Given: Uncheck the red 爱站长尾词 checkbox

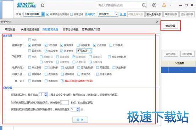Looking at the screenshot, I should coord(62,81).
